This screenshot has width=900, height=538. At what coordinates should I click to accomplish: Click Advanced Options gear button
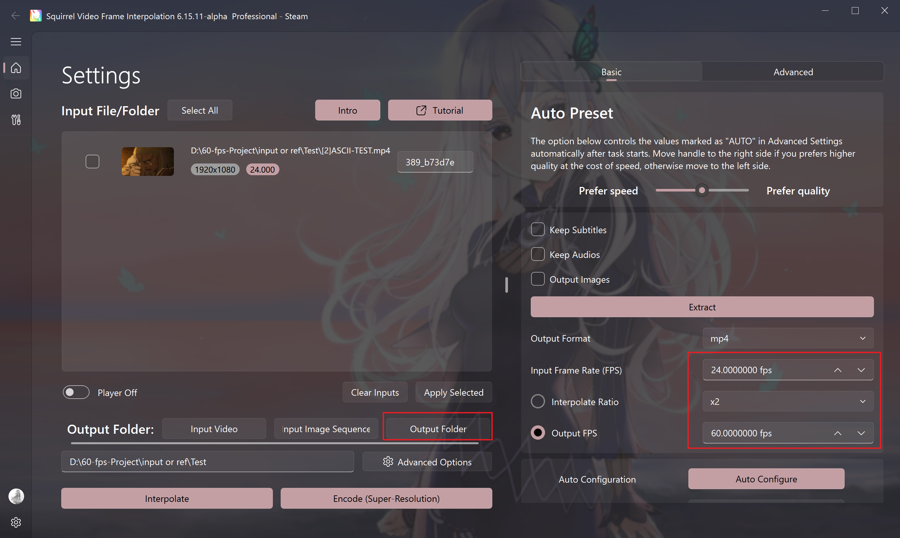[427, 462]
